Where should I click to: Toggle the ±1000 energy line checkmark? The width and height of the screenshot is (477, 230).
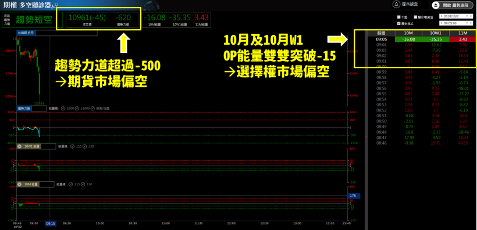[x=77, y=109]
